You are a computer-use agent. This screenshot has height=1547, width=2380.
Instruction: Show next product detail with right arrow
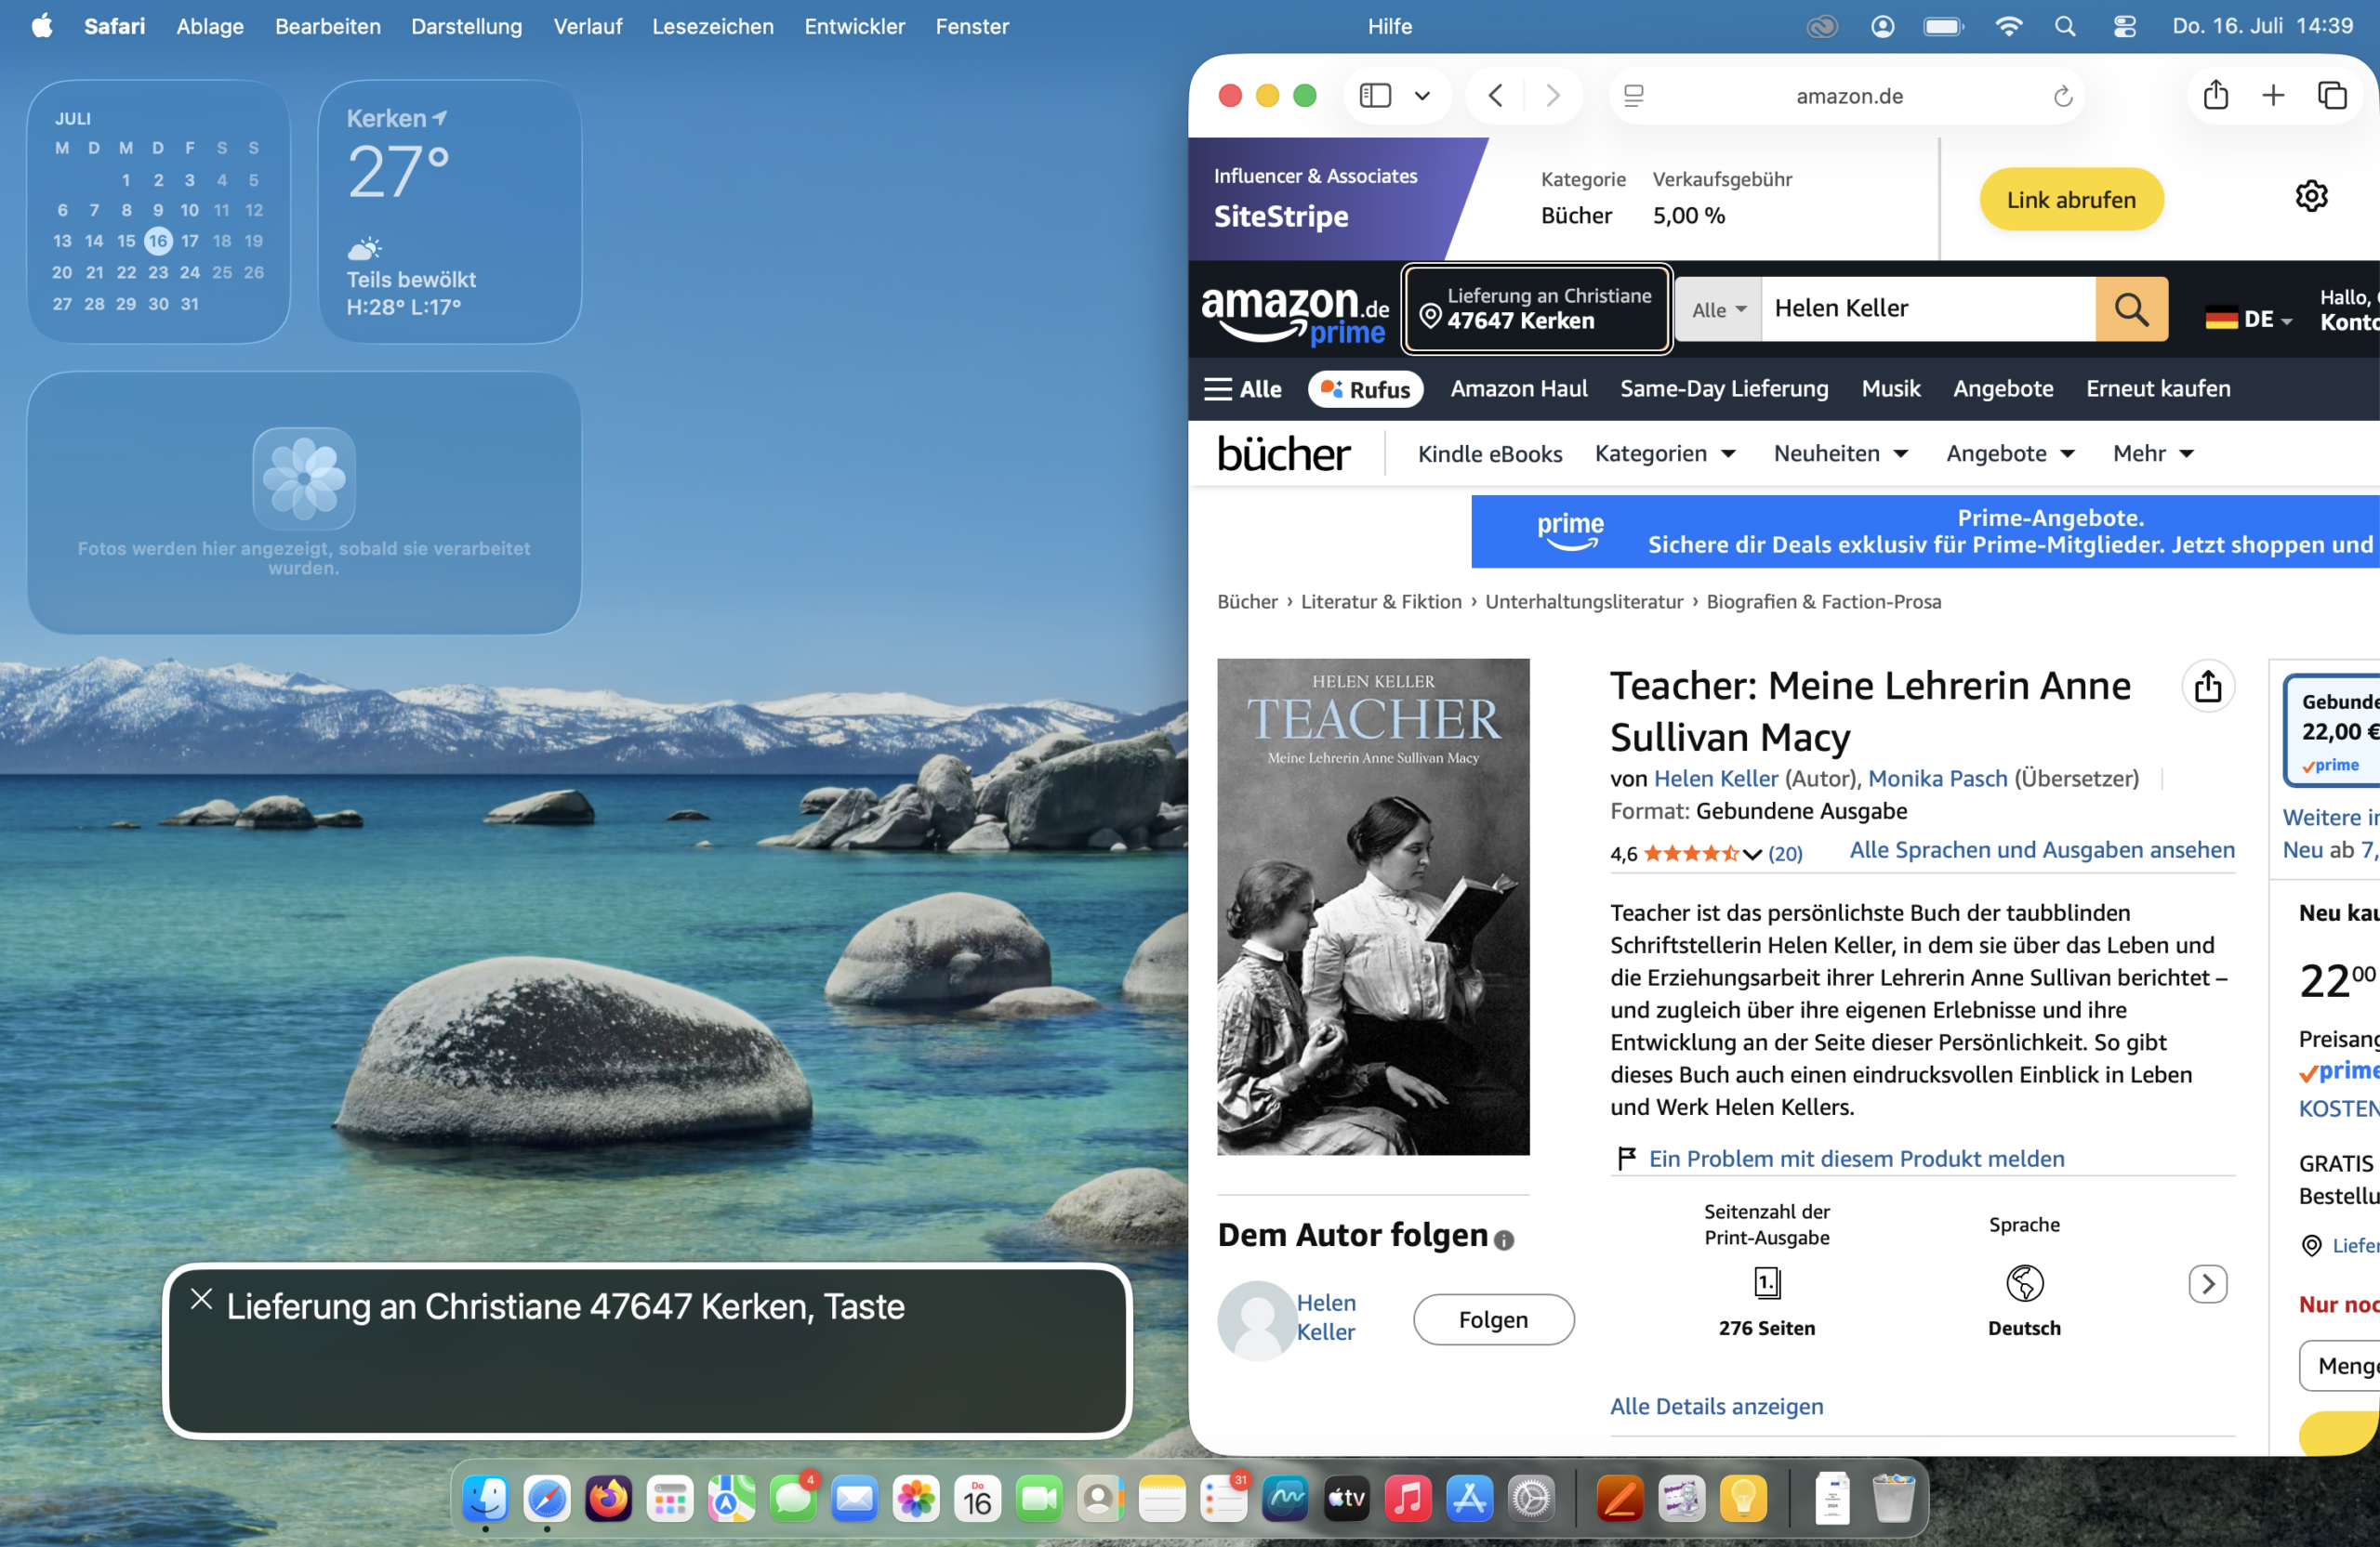(x=2207, y=1283)
